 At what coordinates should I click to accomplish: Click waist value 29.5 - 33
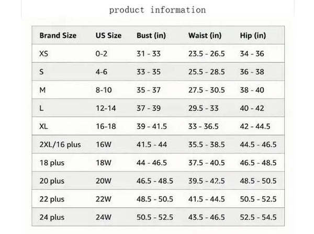pos(203,108)
